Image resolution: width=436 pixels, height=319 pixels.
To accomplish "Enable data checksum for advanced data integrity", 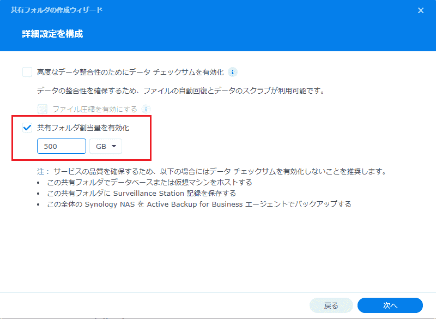I will (27, 73).
